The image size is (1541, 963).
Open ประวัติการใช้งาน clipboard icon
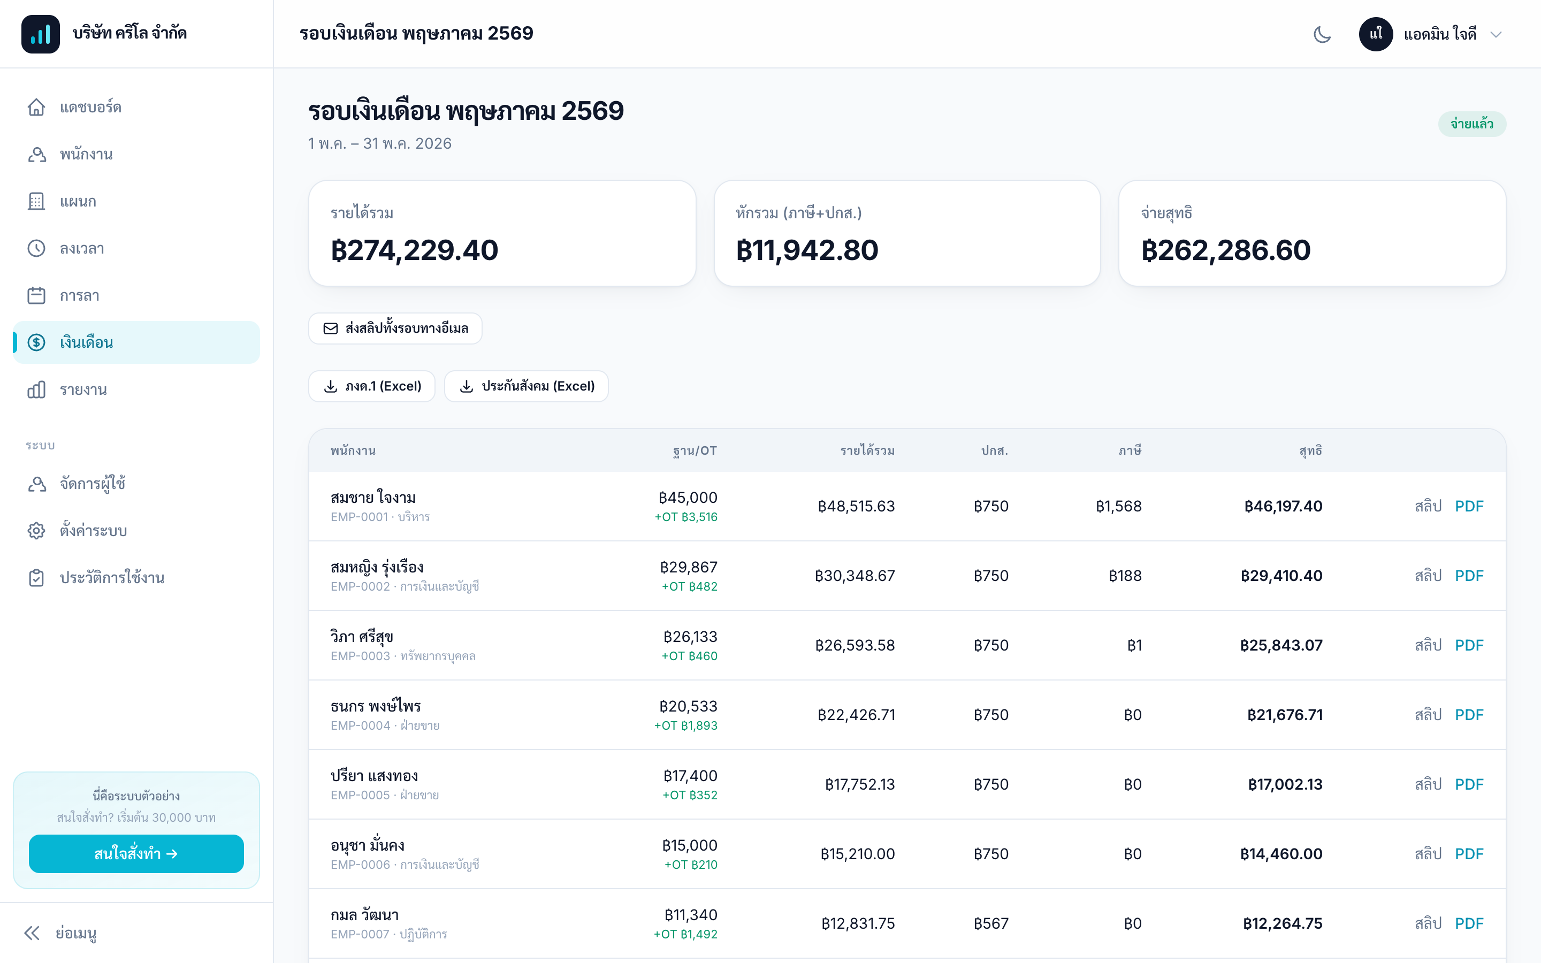click(36, 578)
